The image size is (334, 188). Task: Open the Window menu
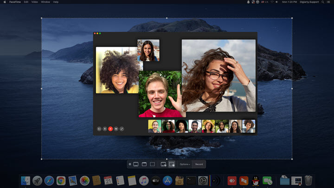45,2
